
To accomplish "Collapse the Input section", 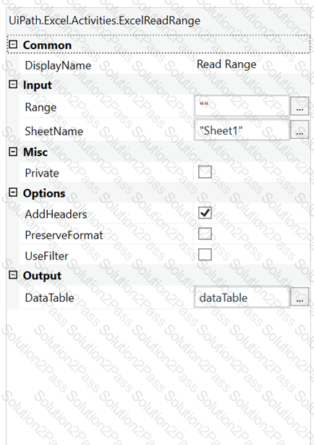I will pos(13,84).
